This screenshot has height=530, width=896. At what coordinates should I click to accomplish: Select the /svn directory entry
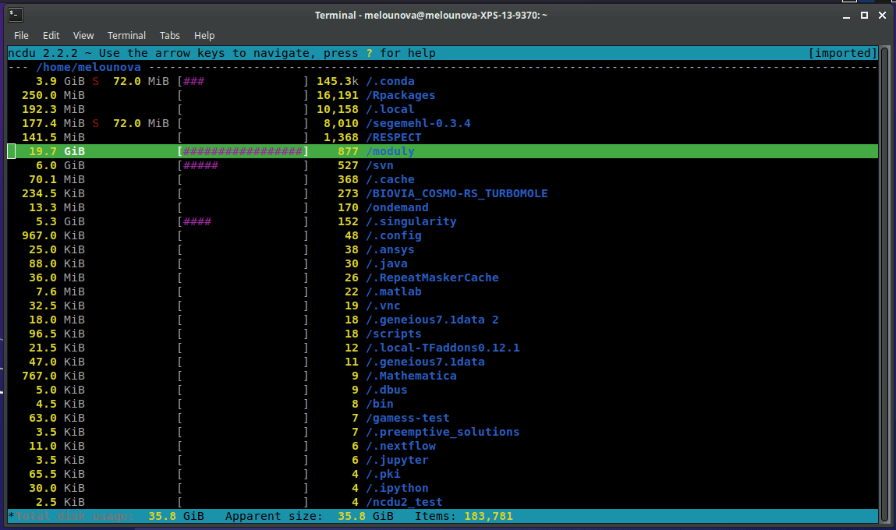pos(380,165)
